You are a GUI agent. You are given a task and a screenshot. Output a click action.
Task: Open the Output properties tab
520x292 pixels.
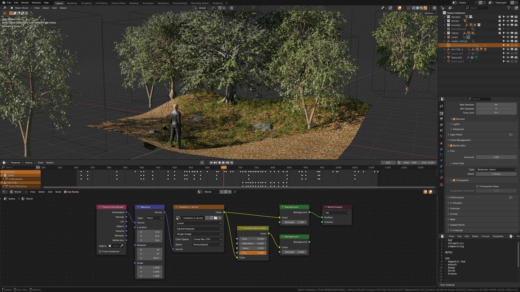(441, 119)
